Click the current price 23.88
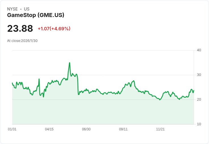This screenshot has width=209, height=144. tap(20, 29)
